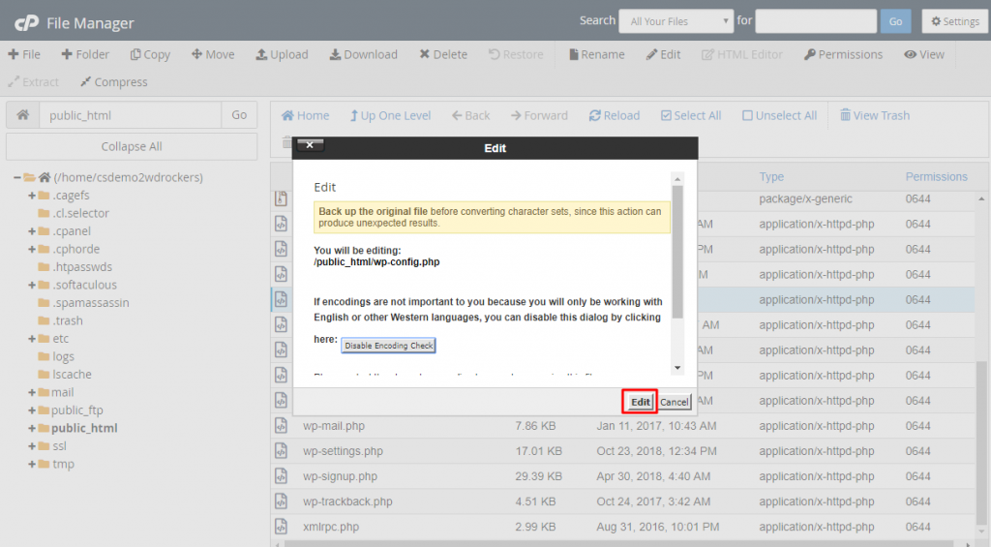Click the Move toolbar button
This screenshot has width=991, height=547.
point(213,54)
